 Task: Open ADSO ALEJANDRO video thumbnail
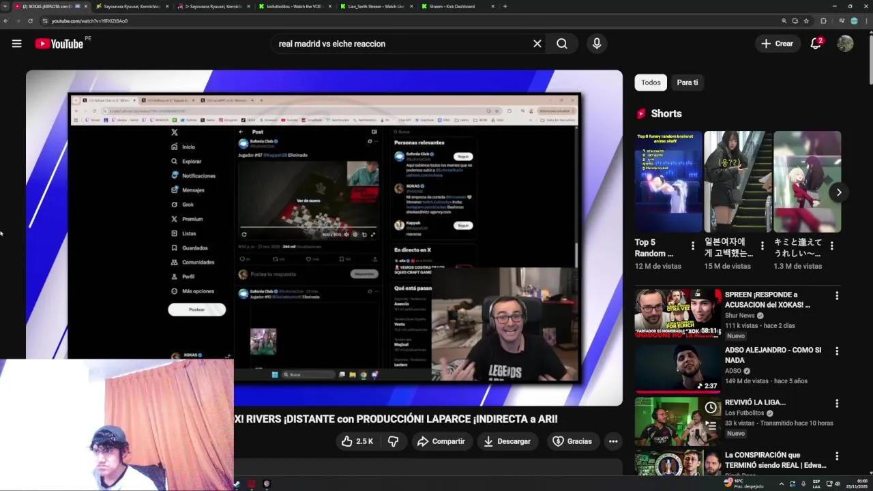678,368
